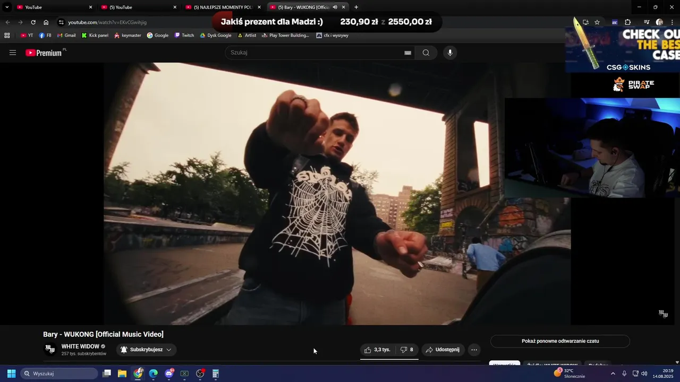Open the Artlist bookmark
Image resolution: width=680 pixels, height=382 pixels.
point(247,36)
